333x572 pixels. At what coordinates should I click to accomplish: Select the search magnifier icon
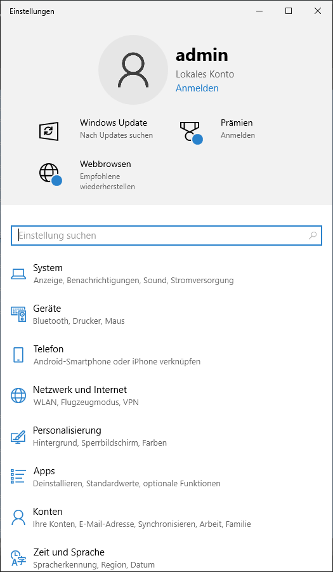point(313,236)
